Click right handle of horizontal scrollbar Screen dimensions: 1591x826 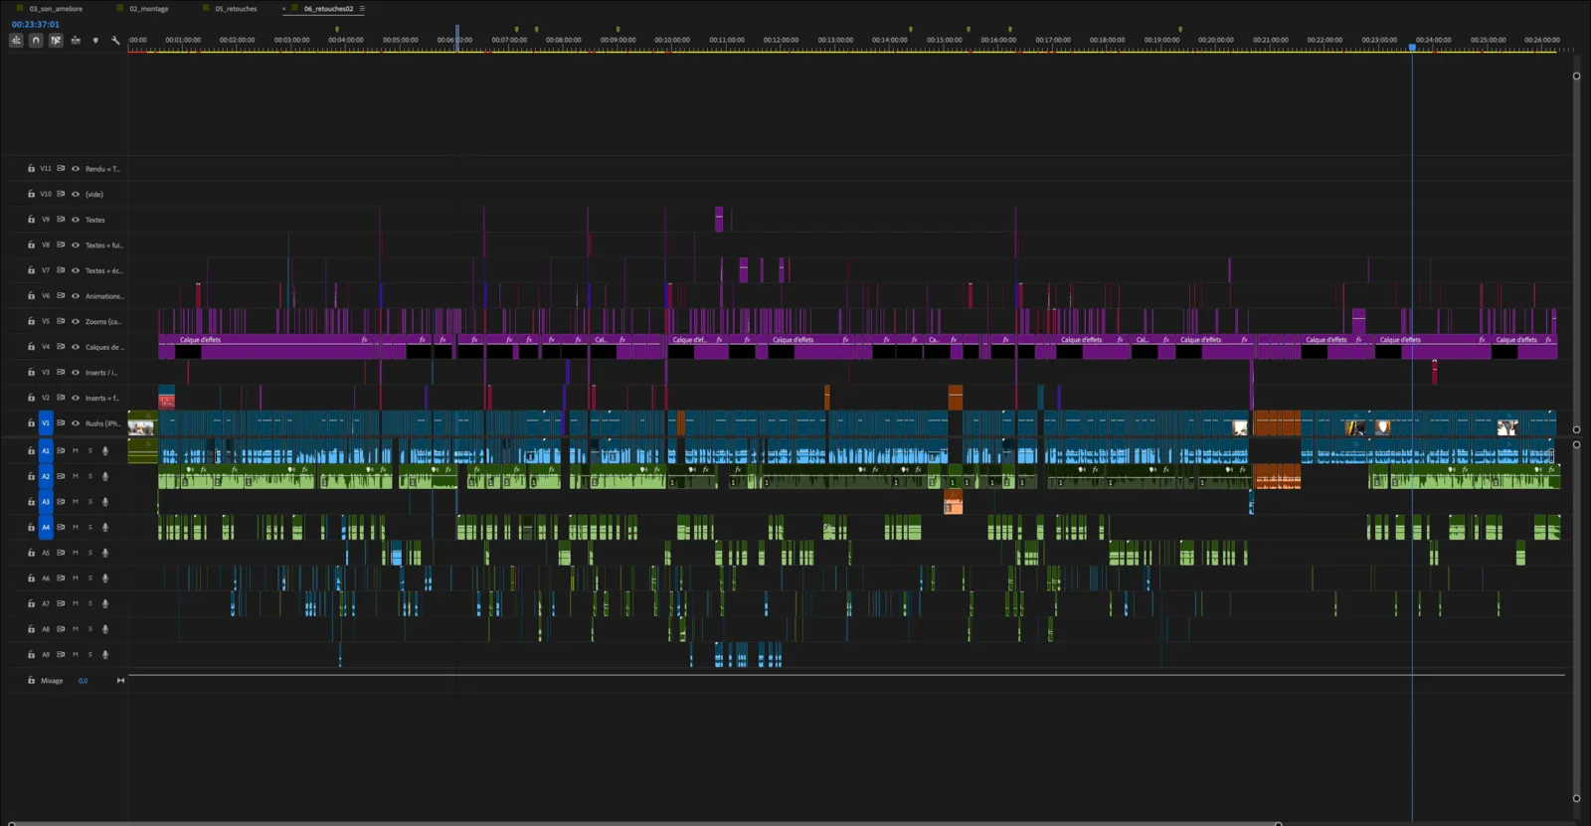click(x=1278, y=823)
